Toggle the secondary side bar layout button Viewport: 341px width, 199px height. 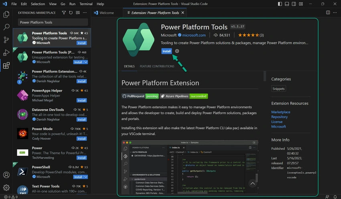point(294,4)
